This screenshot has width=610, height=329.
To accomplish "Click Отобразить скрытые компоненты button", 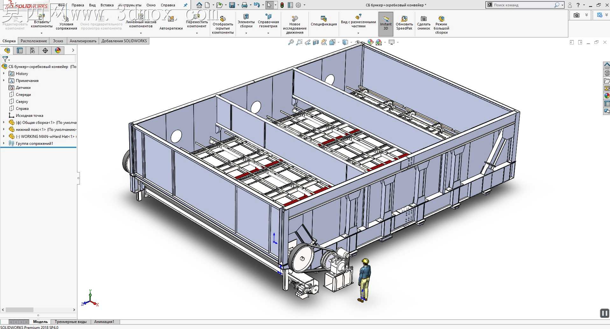I will click(x=223, y=25).
